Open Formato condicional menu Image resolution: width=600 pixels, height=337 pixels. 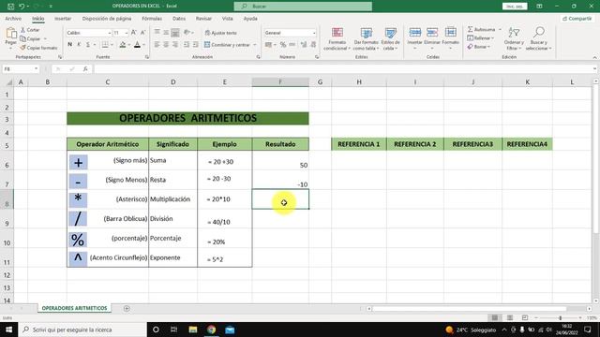click(337, 39)
